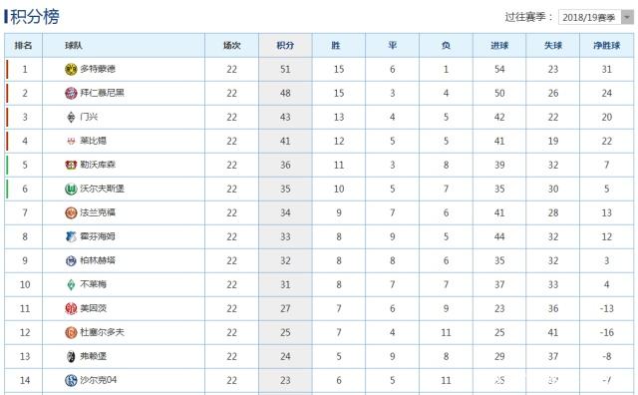Click the Leverkusen team badge icon
This screenshot has width=638, height=395.
click(x=71, y=165)
